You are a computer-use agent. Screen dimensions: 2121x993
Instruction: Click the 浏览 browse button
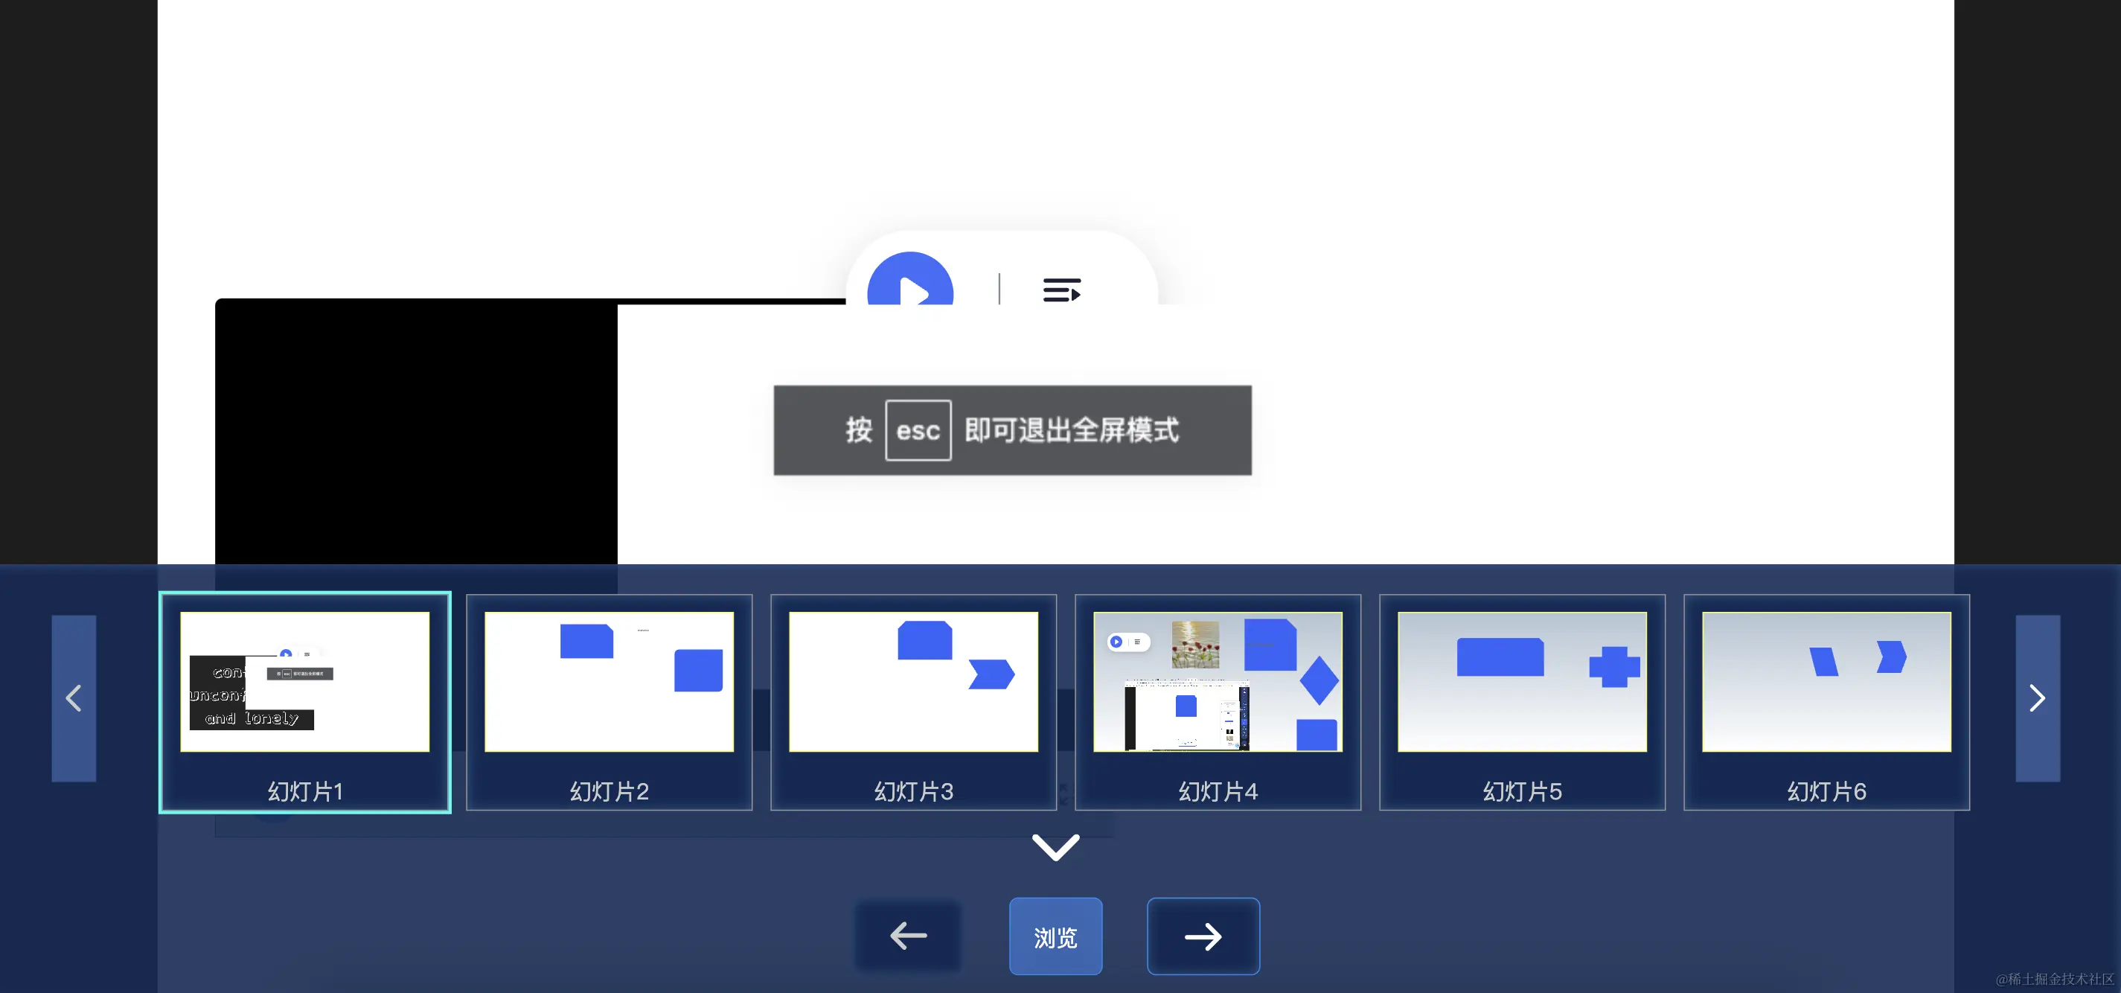1055,936
